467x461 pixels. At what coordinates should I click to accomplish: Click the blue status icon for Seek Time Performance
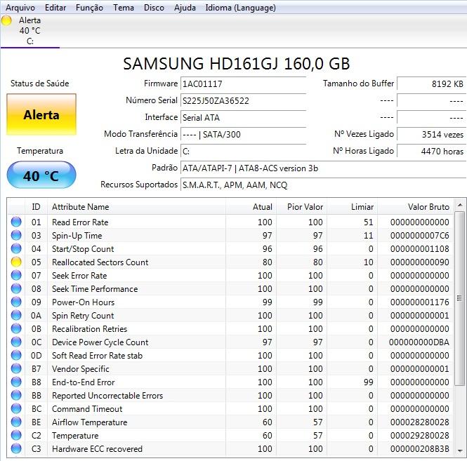pyautogui.click(x=16, y=288)
